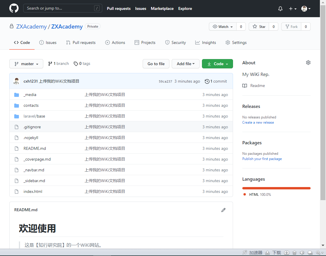The image size is (326, 256).
Task: Click the search input field
Action: point(62,8)
